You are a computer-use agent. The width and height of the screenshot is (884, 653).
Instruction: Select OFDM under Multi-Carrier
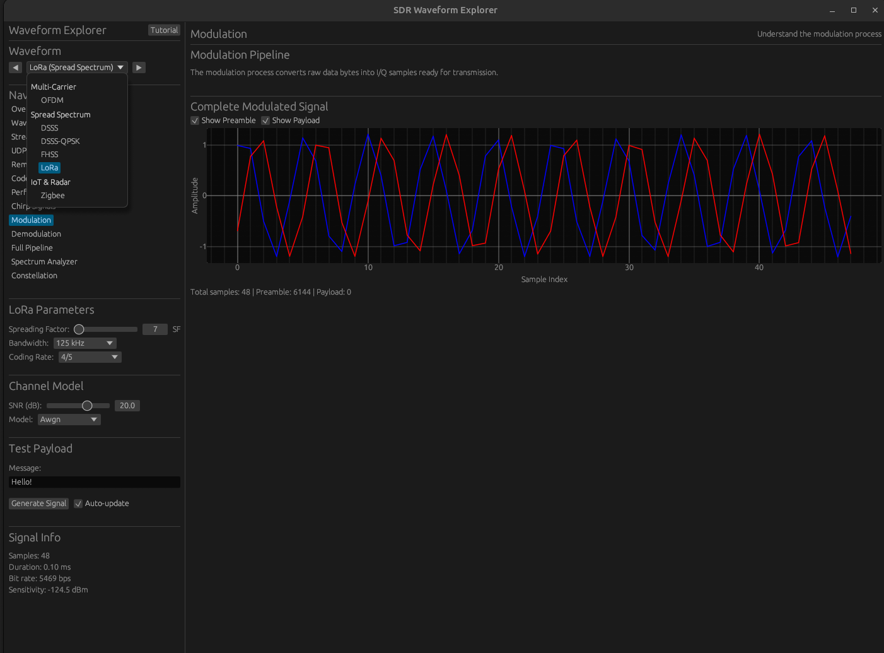52,100
